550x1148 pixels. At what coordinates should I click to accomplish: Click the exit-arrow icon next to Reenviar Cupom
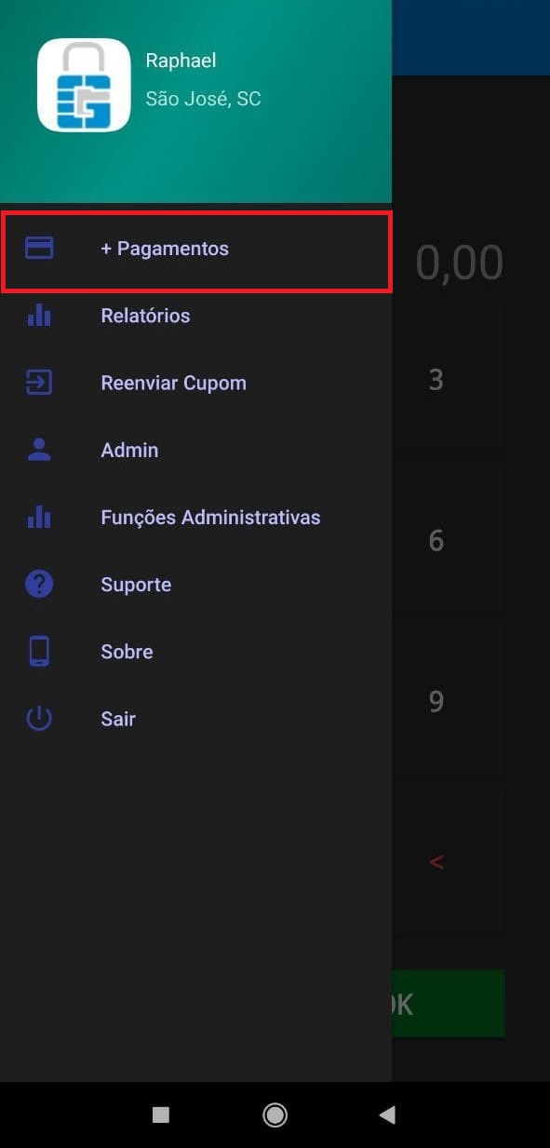[x=38, y=383]
